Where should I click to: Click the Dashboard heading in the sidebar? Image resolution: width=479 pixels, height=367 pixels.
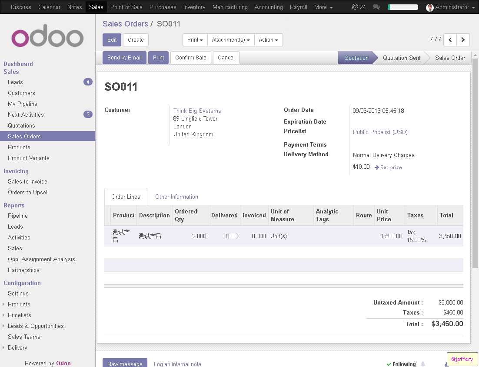pyautogui.click(x=18, y=64)
